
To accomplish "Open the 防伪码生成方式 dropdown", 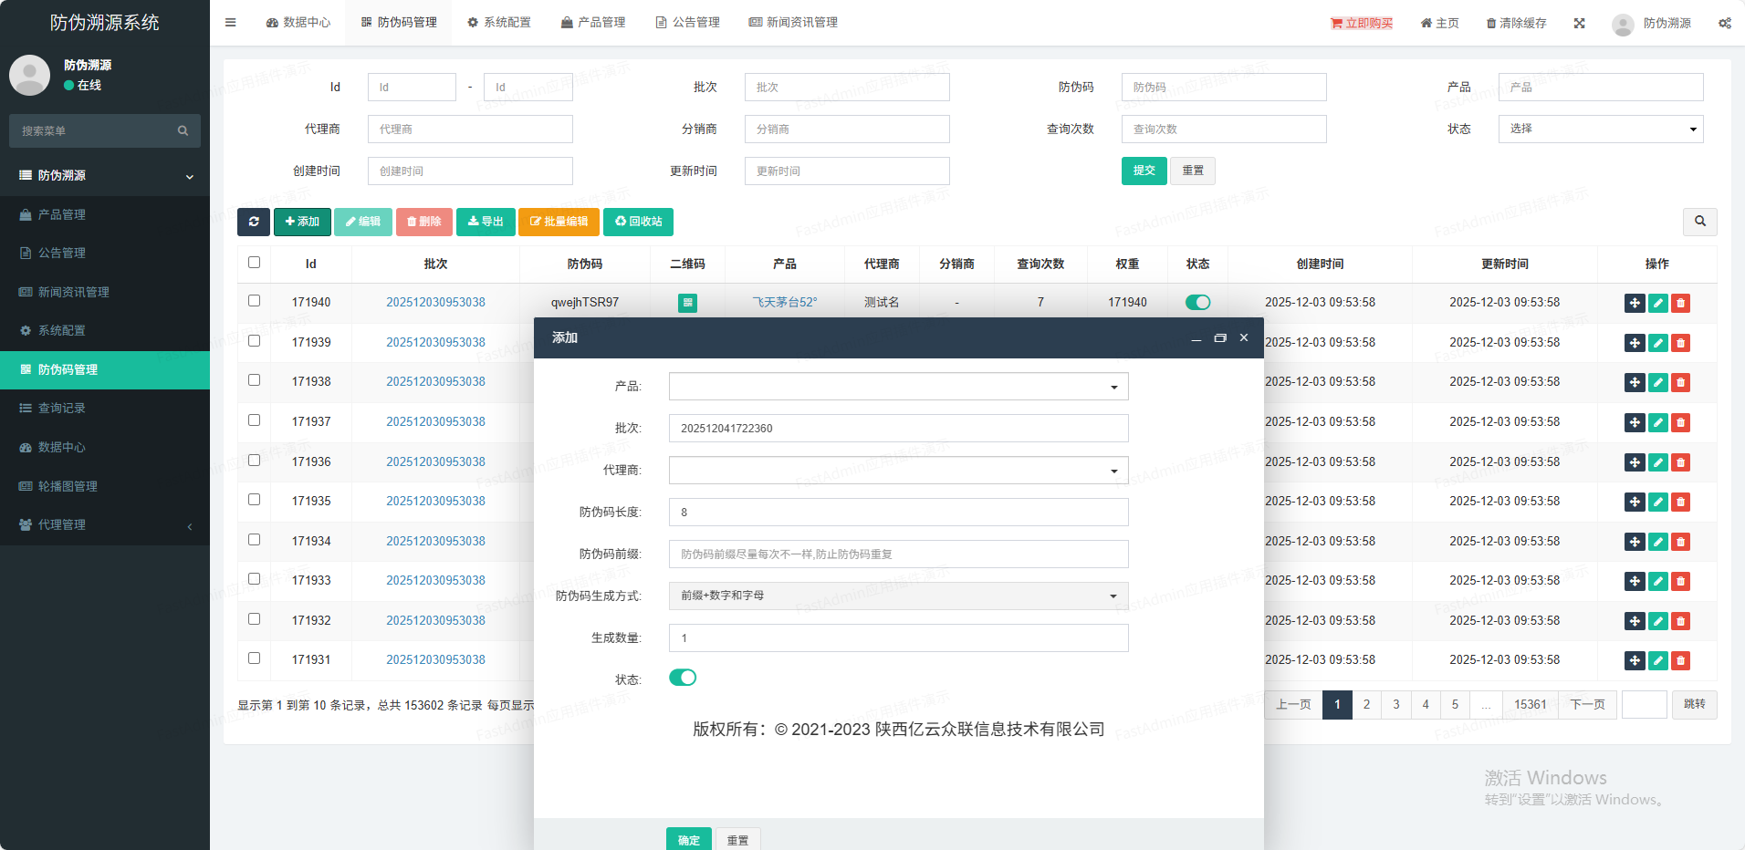I will 898,596.
